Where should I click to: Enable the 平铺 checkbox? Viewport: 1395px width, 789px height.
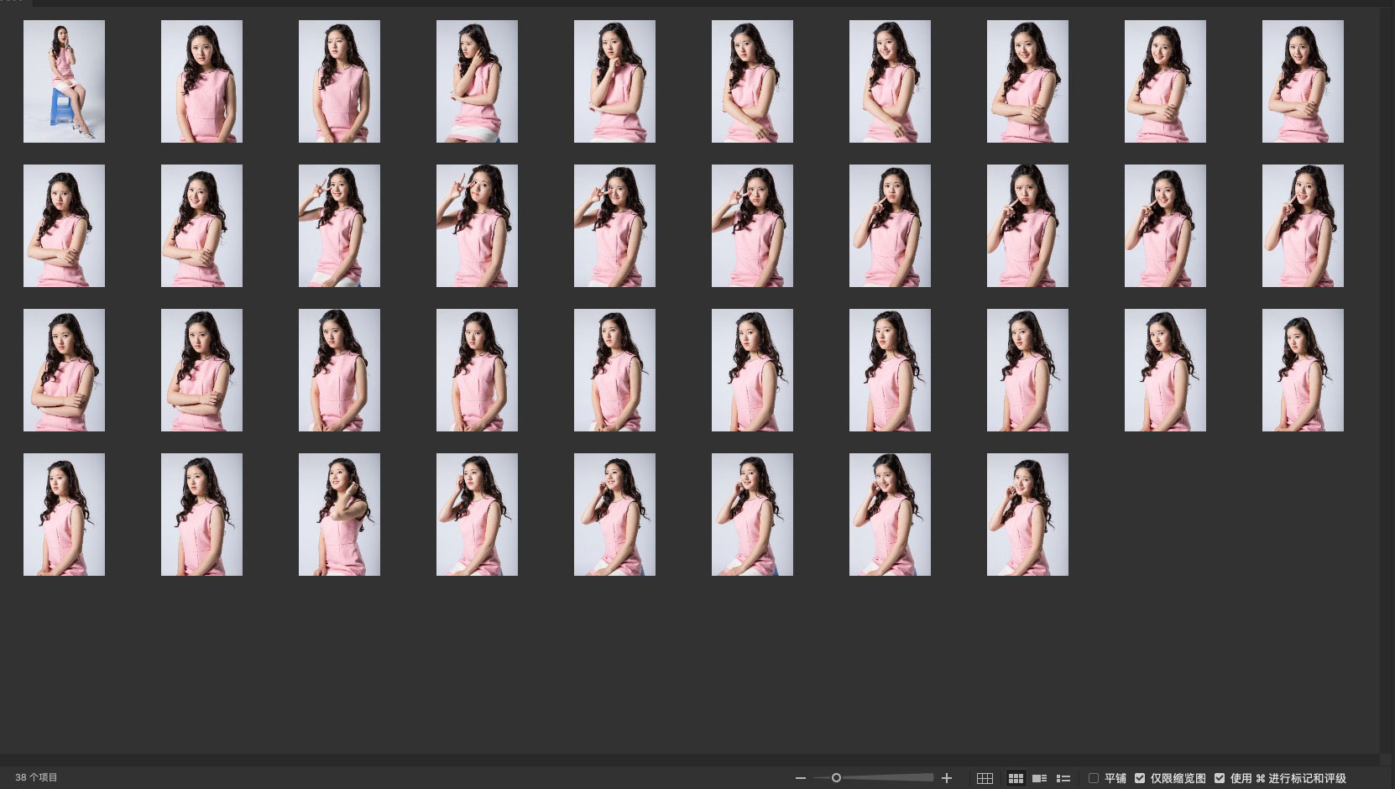1094,778
